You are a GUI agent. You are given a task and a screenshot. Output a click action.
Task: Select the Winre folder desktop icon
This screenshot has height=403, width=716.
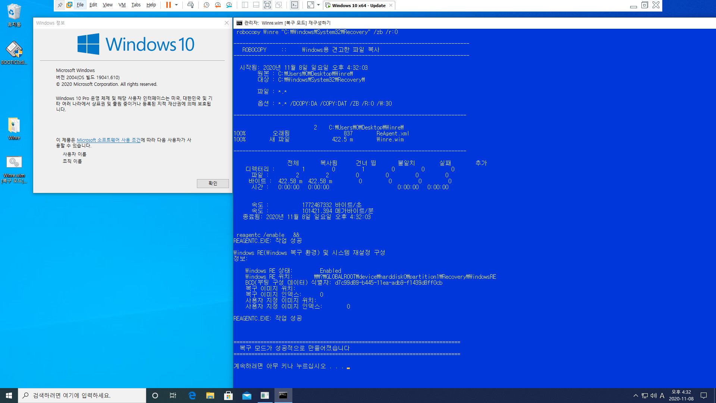pos(14,129)
